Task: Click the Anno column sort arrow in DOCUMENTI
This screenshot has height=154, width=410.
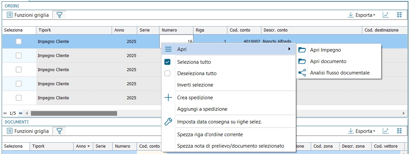Action: tap(89, 147)
